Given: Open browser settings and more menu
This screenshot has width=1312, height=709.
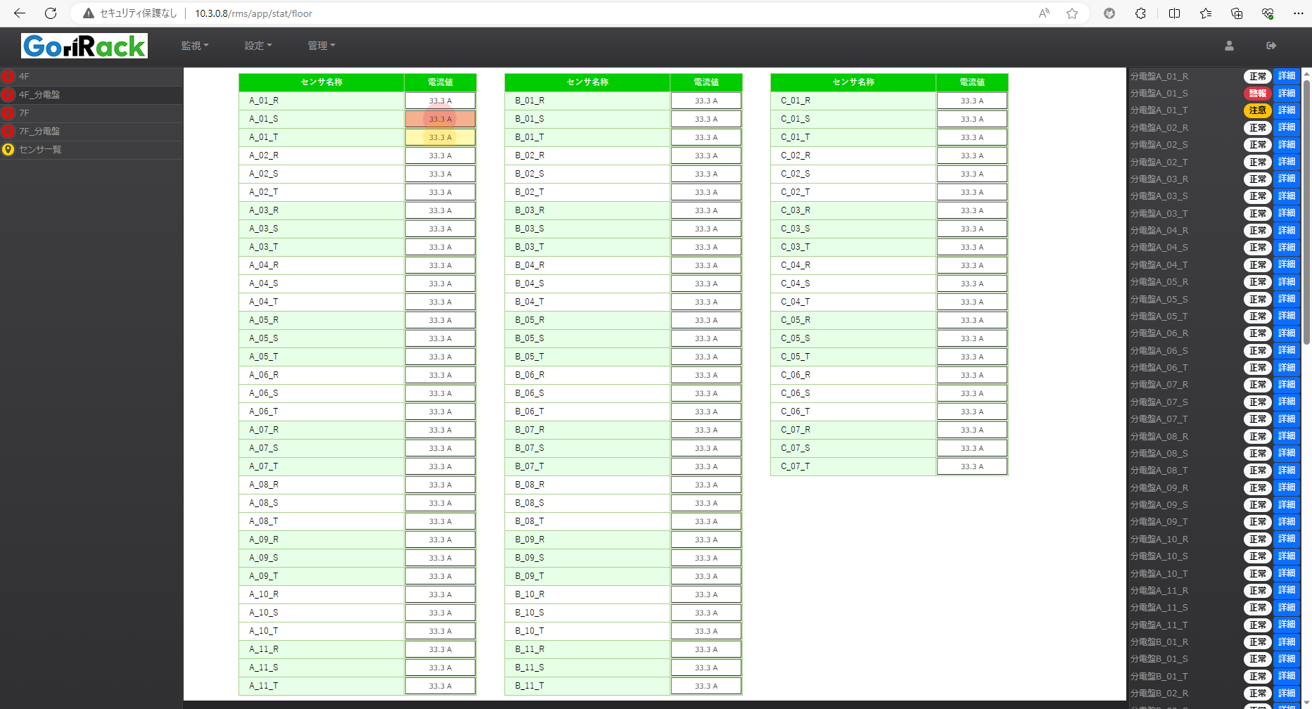Looking at the screenshot, I should tap(1299, 13).
